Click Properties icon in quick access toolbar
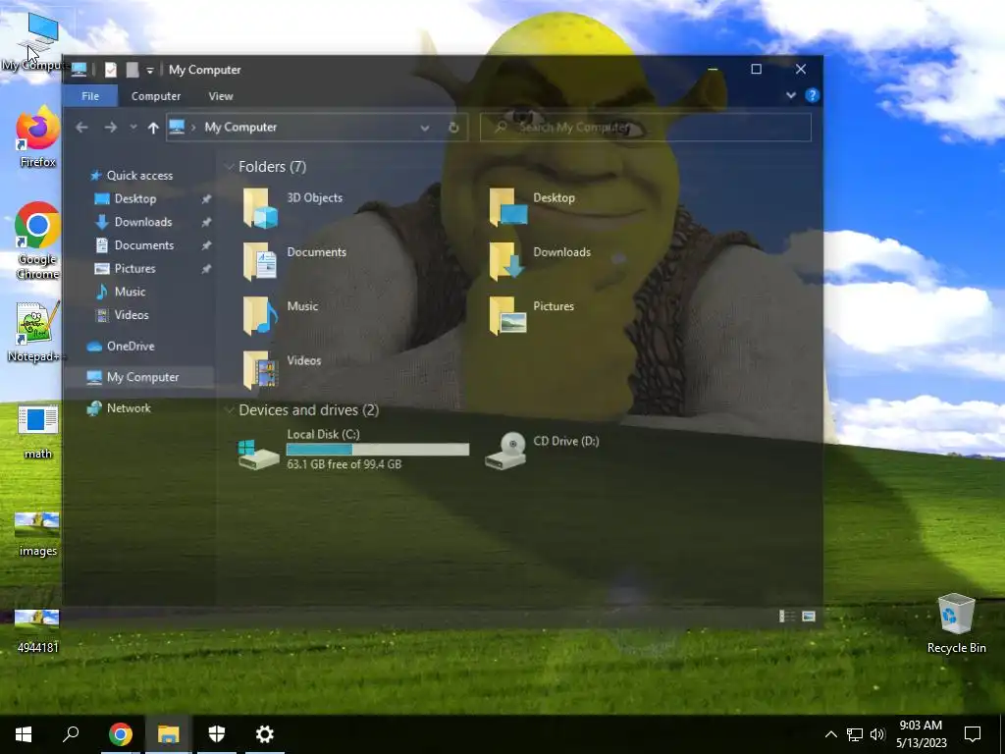 click(110, 70)
